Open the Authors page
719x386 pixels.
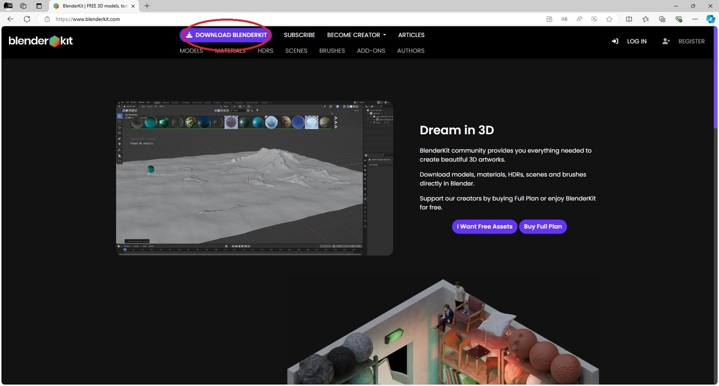coord(410,51)
